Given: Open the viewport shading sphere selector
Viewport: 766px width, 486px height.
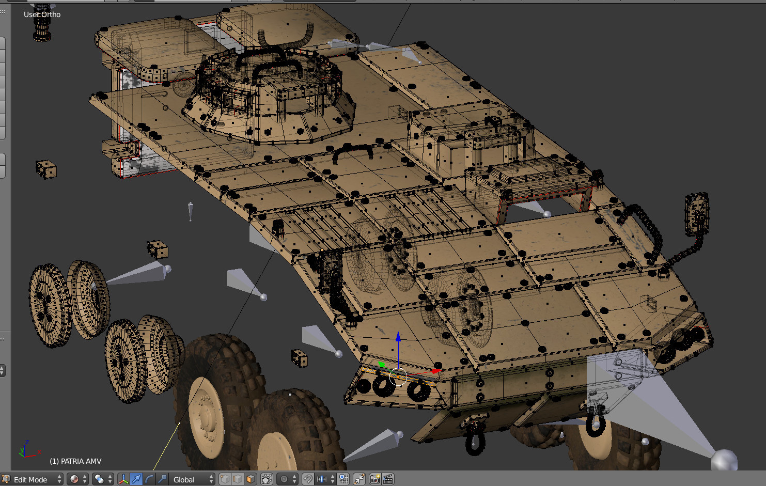Looking at the screenshot, I should [78, 479].
